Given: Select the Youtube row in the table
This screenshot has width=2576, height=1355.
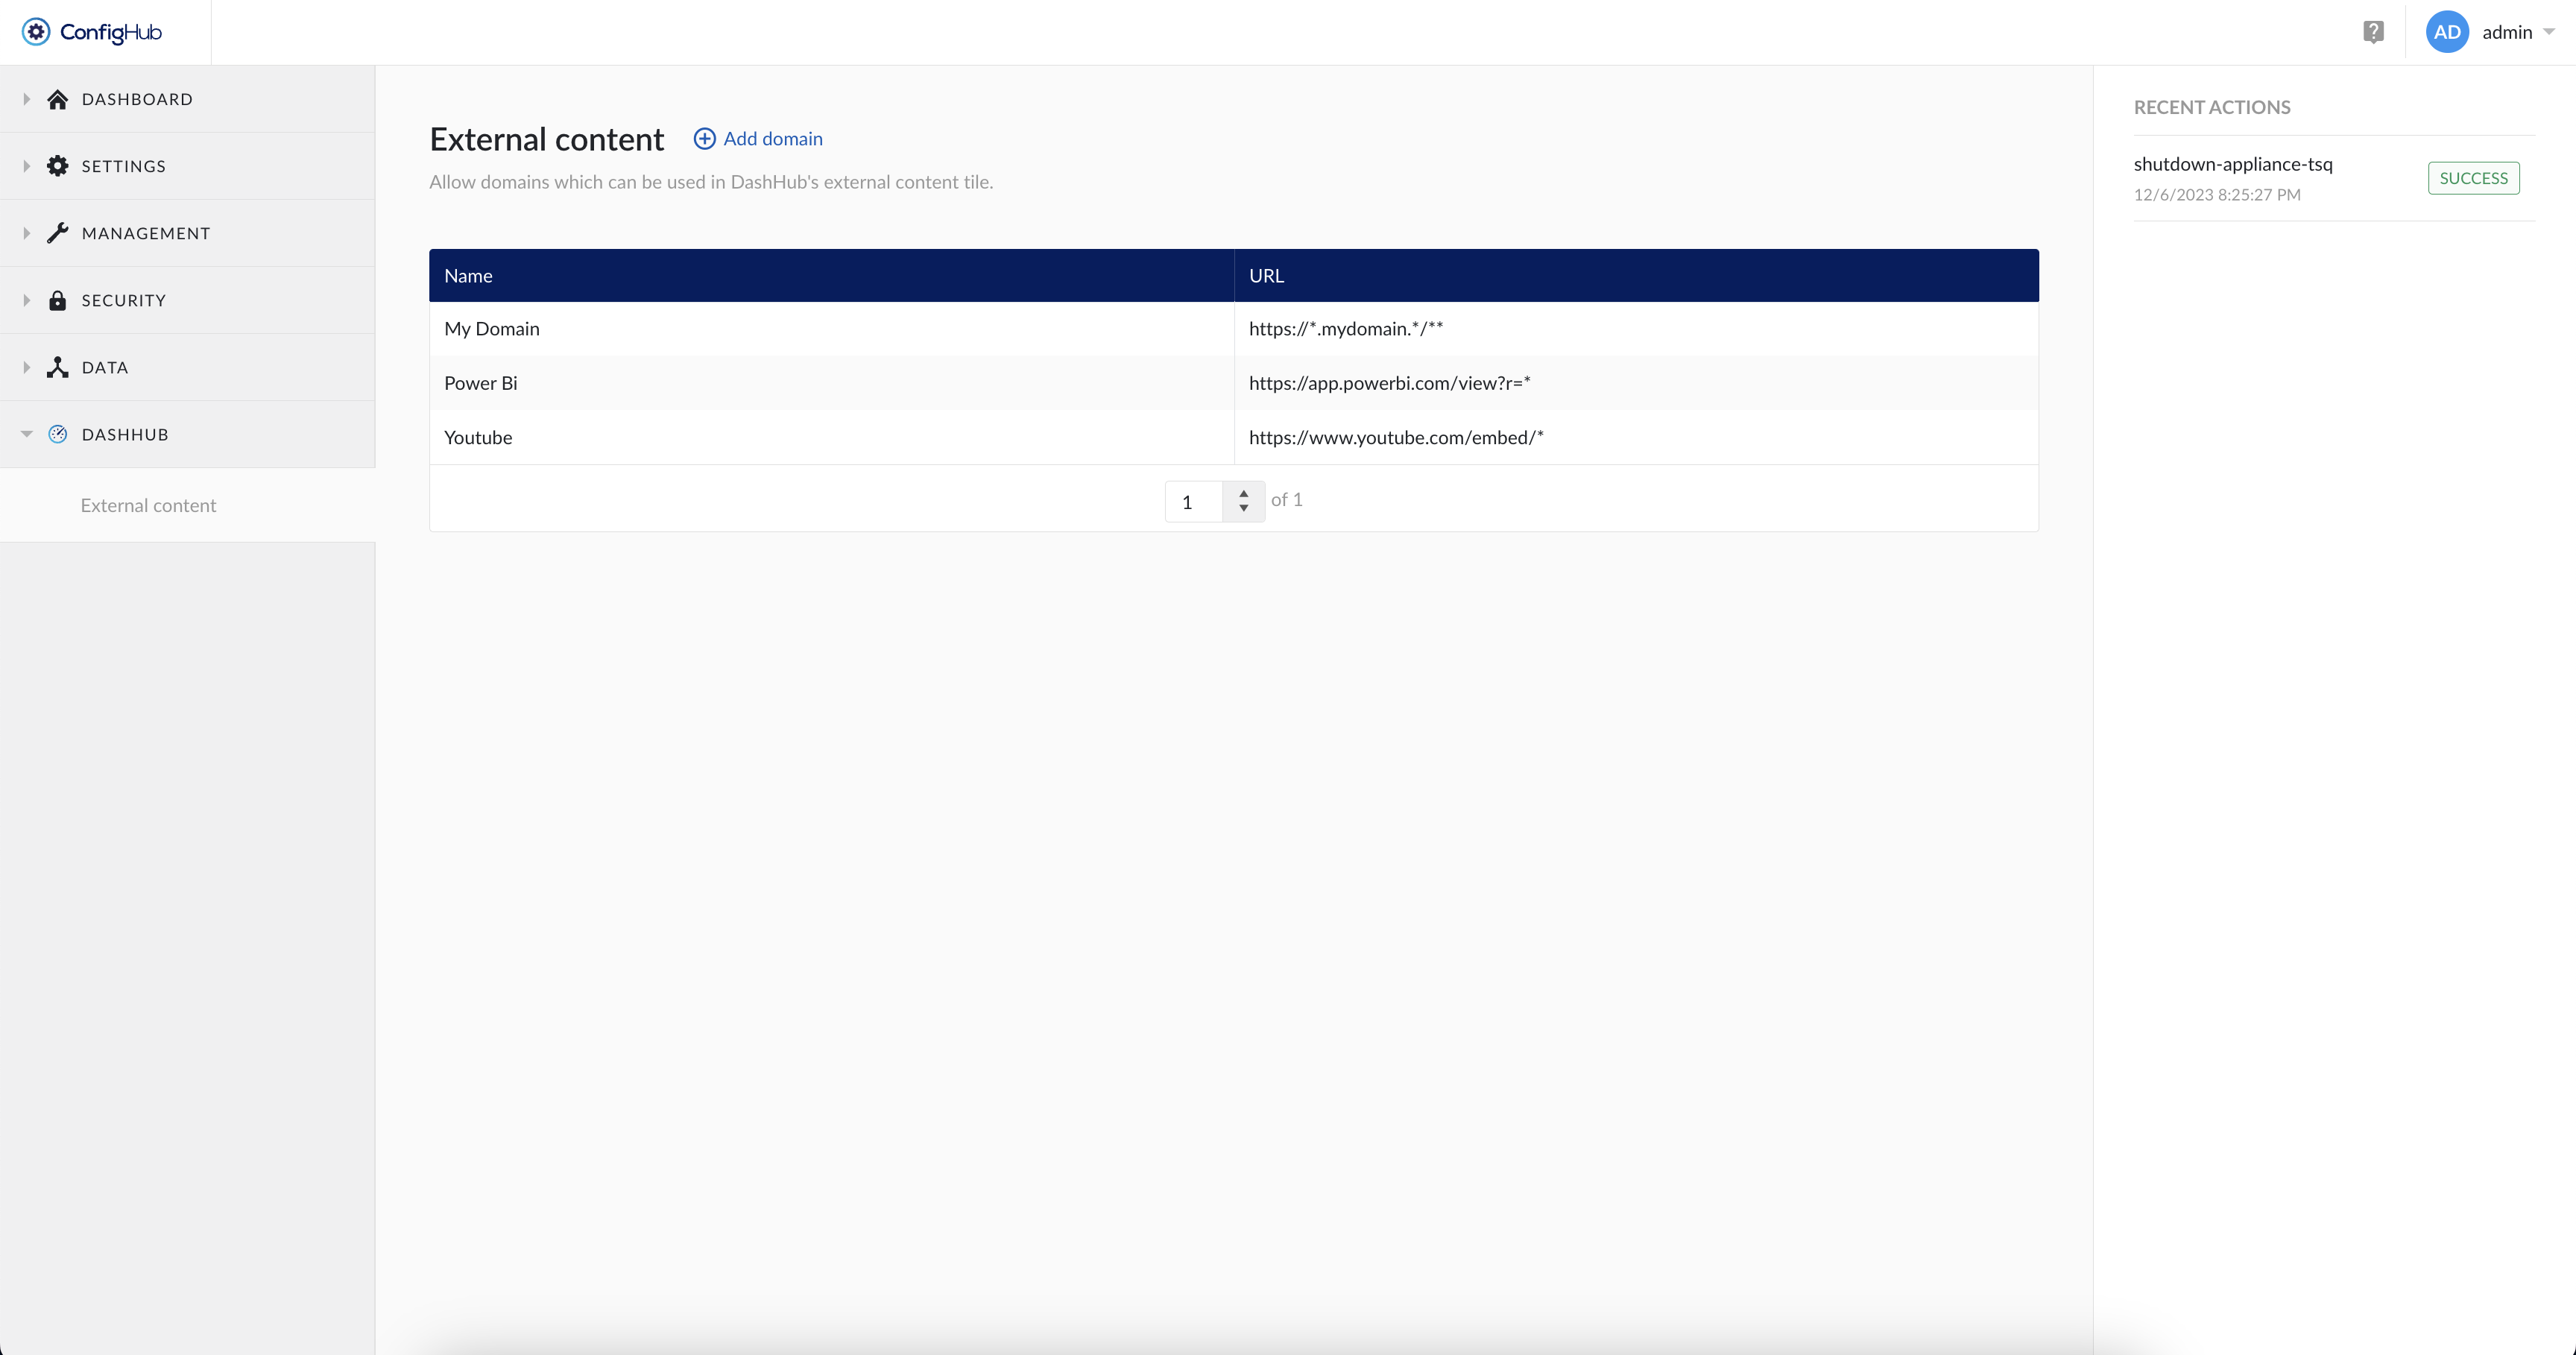Looking at the screenshot, I should [478, 437].
